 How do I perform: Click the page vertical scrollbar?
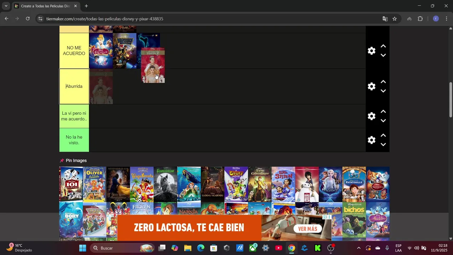[x=451, y=100]
